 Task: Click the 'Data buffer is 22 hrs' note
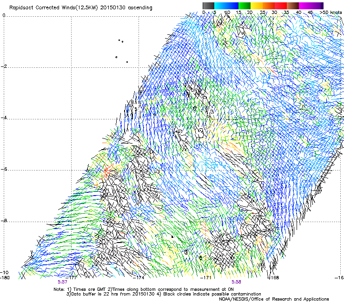[x=111, y=294]
